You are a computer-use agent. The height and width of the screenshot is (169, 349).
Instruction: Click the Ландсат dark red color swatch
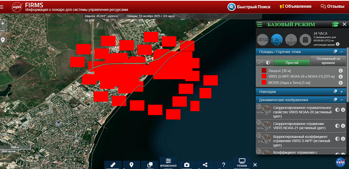[264, 71]
